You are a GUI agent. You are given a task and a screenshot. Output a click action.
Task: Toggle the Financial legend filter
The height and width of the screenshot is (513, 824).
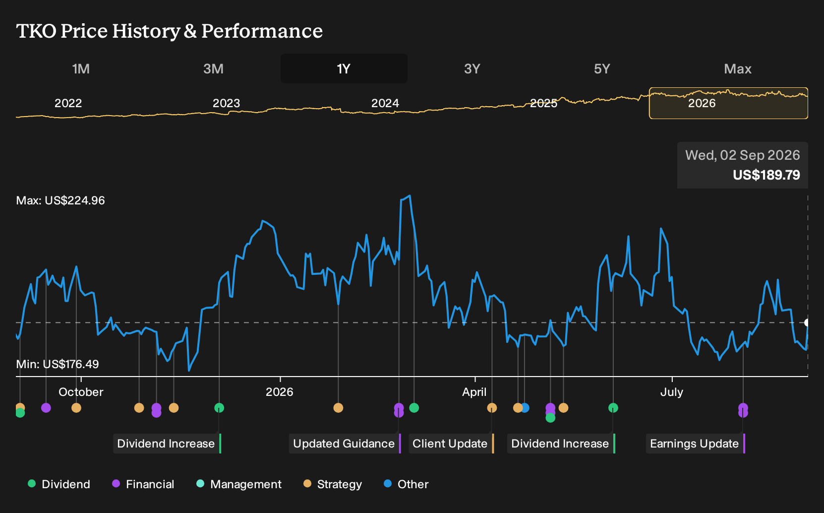(143, 484)
